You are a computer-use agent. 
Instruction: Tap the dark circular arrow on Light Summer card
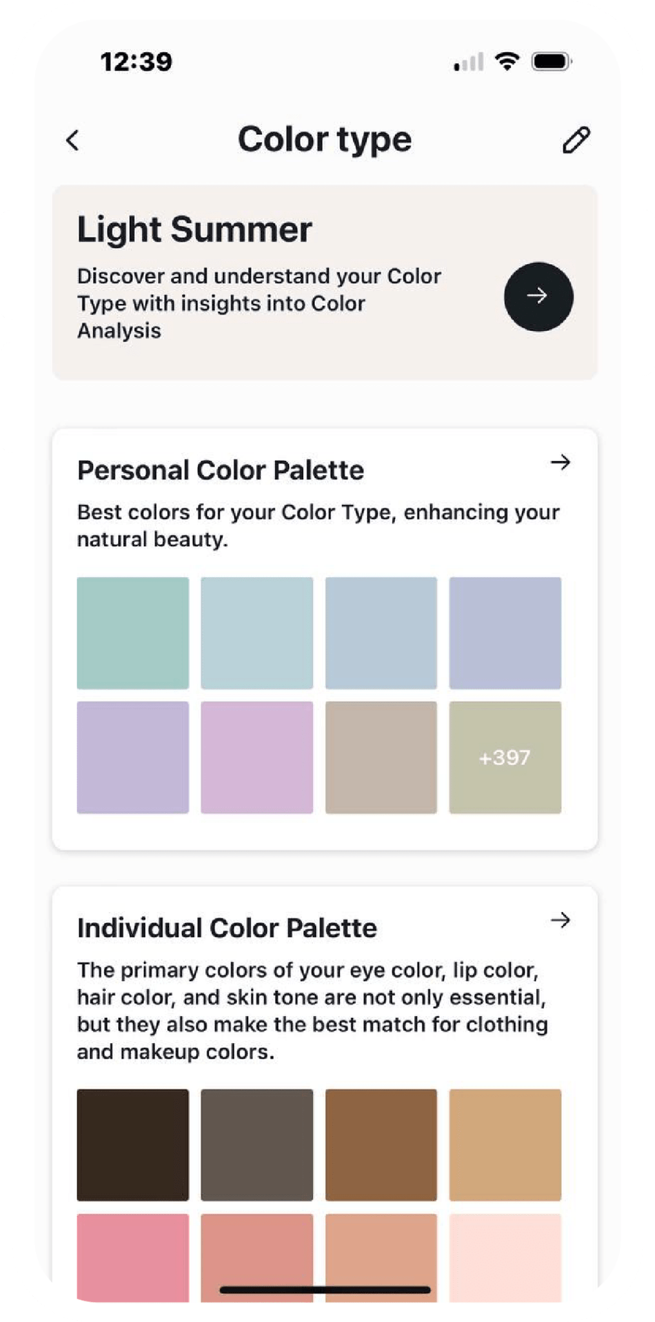pyautogui.click(x=539, y=297)
